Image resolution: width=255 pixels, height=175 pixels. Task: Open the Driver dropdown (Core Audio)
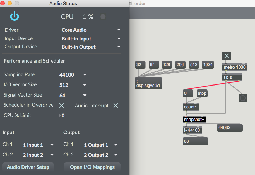point(91,30)
